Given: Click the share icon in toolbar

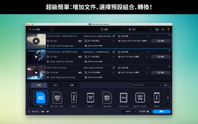Looking at the screenshot, I should pyautogui.click(x=163, y=30).
